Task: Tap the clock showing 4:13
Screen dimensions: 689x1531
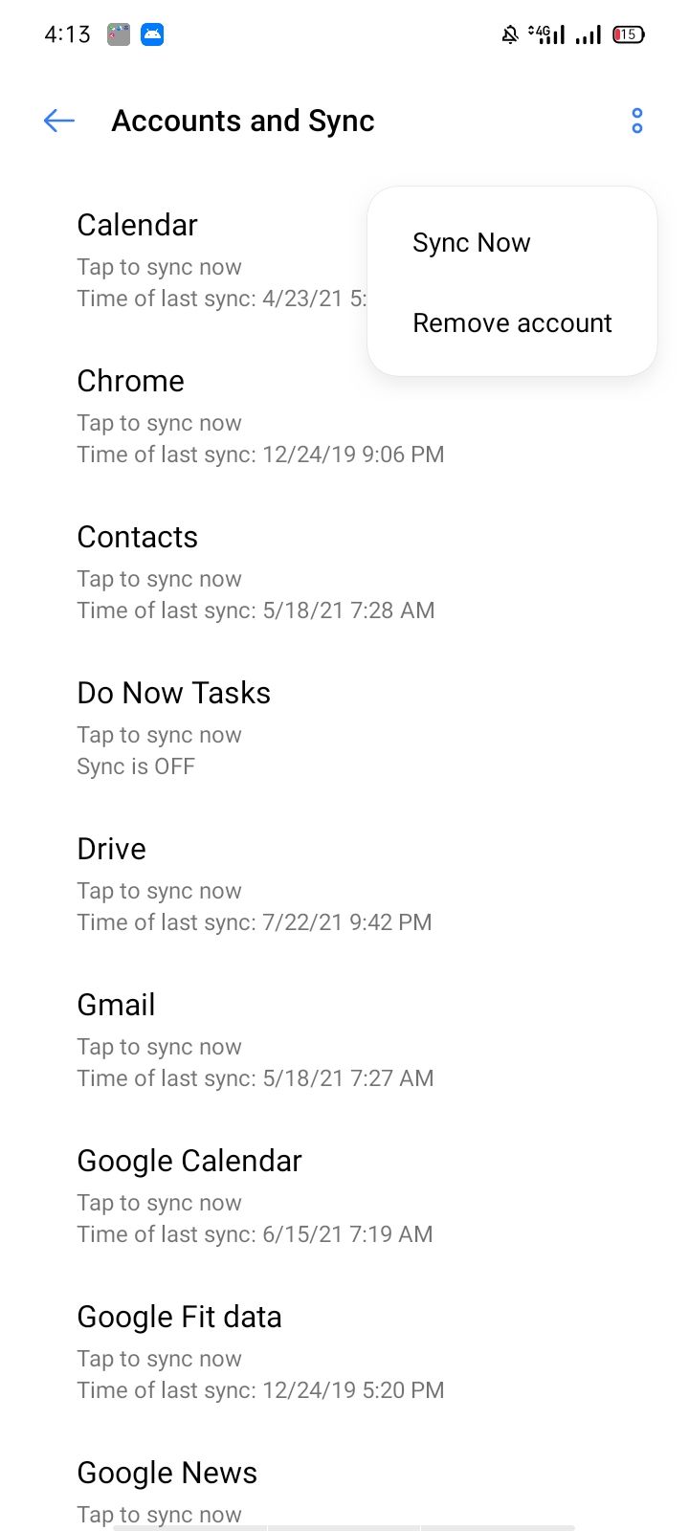Action: 67,35
